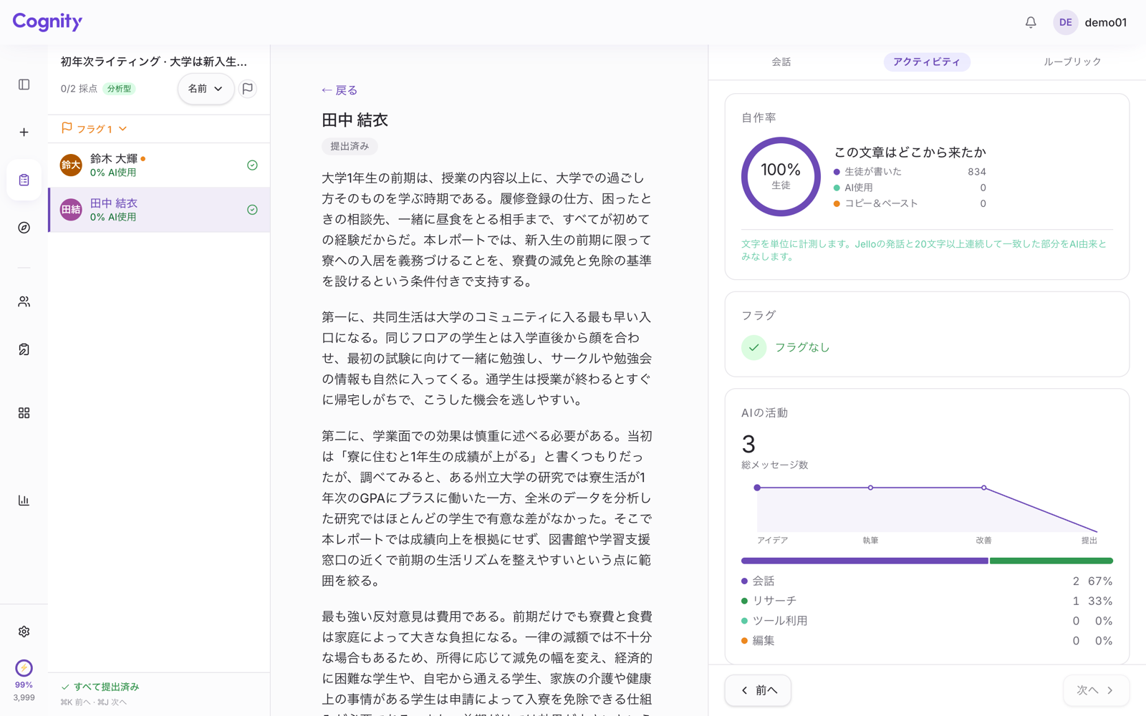The width and height of the screenshot is (1146, 716).
Task: Click the flag filter icon beside 名前
Action: [248, 89]
